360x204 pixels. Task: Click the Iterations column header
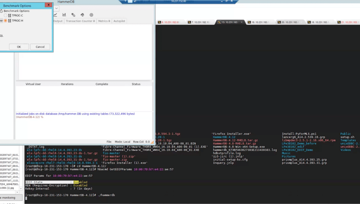[67, 84]
